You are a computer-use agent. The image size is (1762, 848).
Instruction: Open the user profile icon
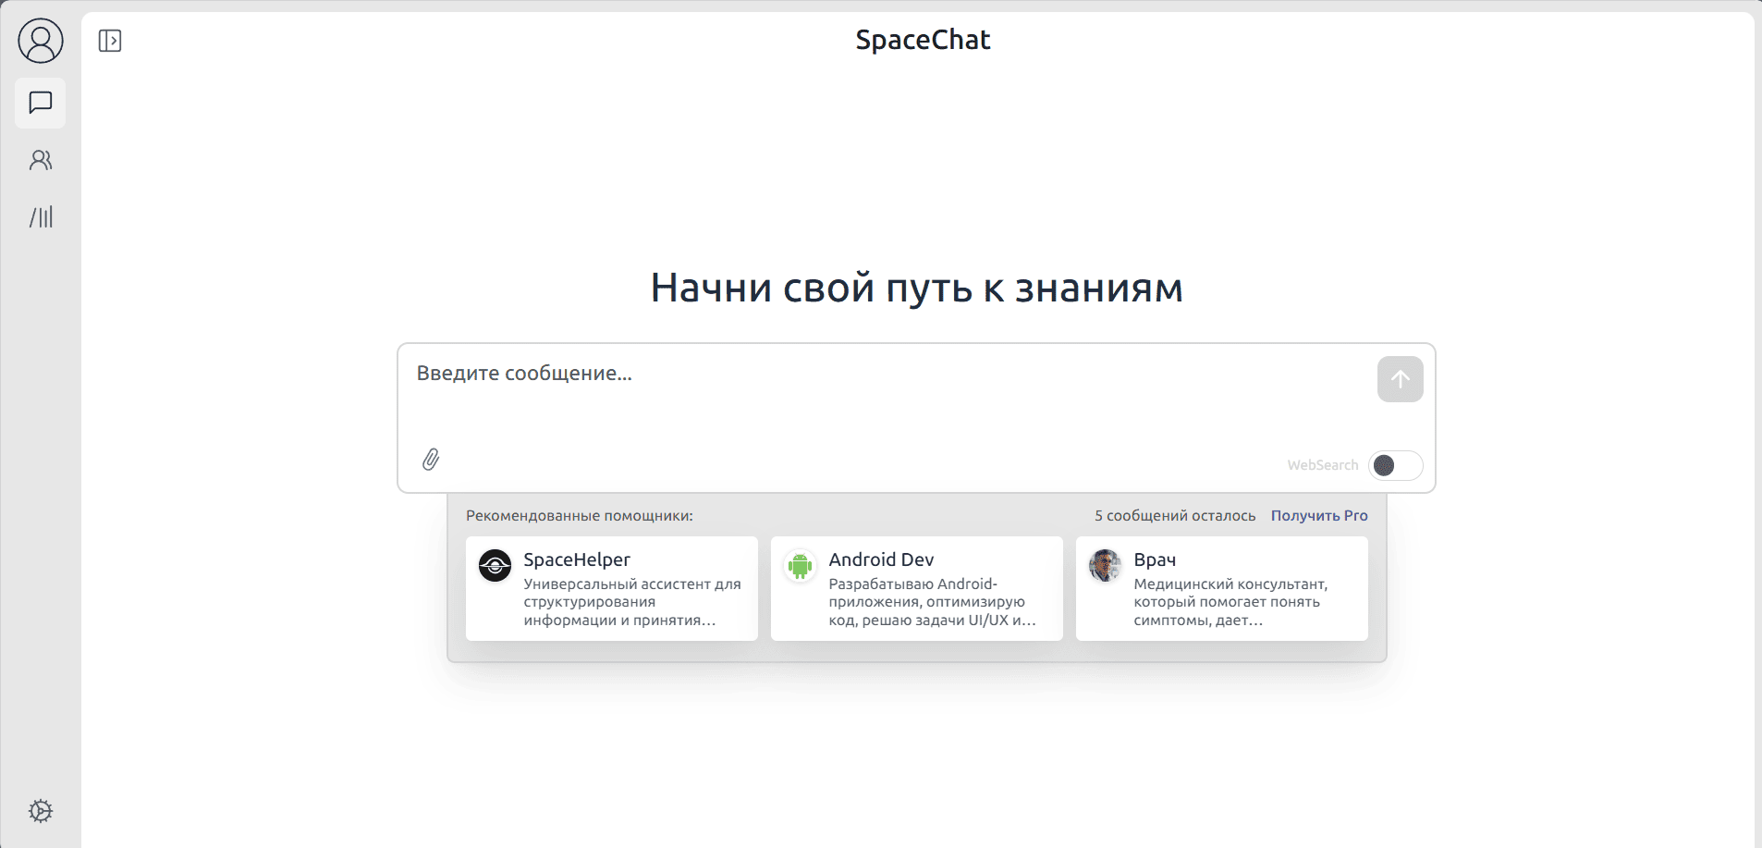pyautogui.click(x=41, y=42)
